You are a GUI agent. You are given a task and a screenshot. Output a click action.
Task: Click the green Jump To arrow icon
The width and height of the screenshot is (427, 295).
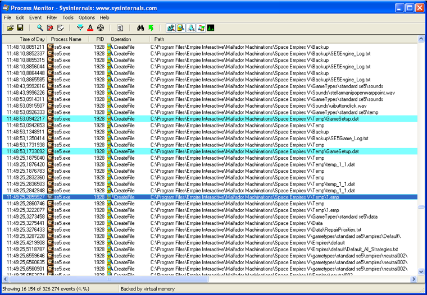pos(151,27)
